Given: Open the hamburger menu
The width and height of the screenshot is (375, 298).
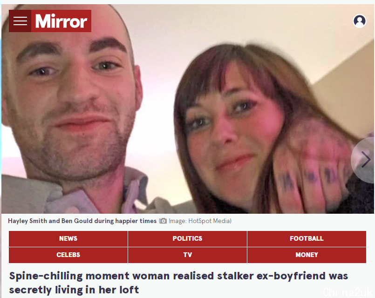Looking at the screenshot, I should coord(20,21).
